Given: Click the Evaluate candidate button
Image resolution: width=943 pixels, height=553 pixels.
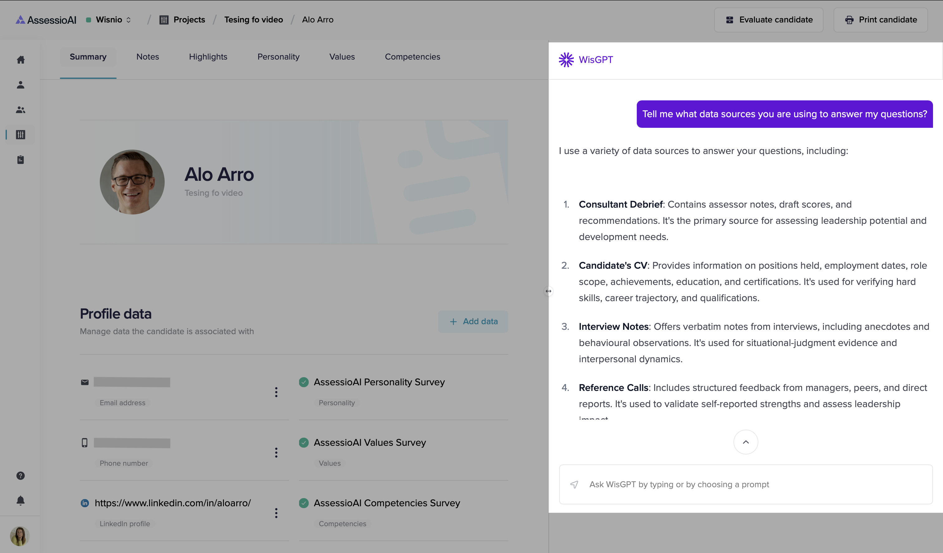Looking at the screenshot, I should (768, 20).
